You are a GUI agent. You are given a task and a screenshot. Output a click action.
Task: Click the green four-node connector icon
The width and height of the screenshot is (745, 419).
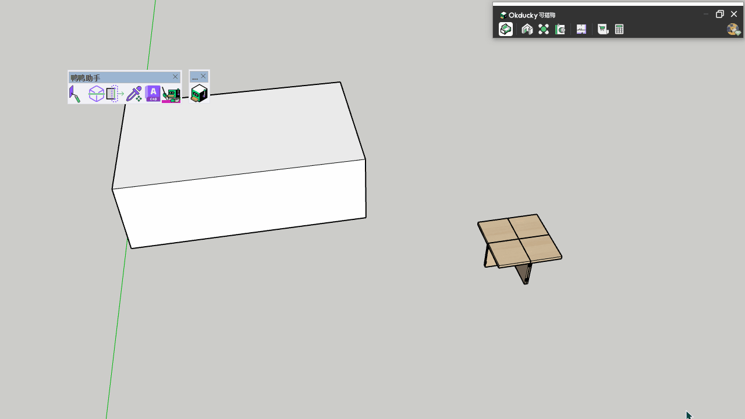pyautogui.click(x=544, y=29)
